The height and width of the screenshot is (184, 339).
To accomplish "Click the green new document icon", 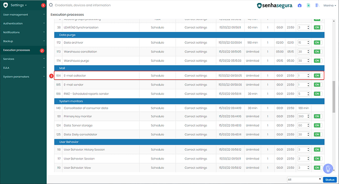I will (309, 5).
